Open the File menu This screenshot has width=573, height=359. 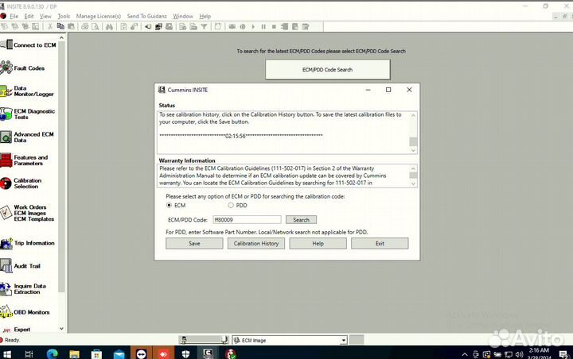point(14,16)
